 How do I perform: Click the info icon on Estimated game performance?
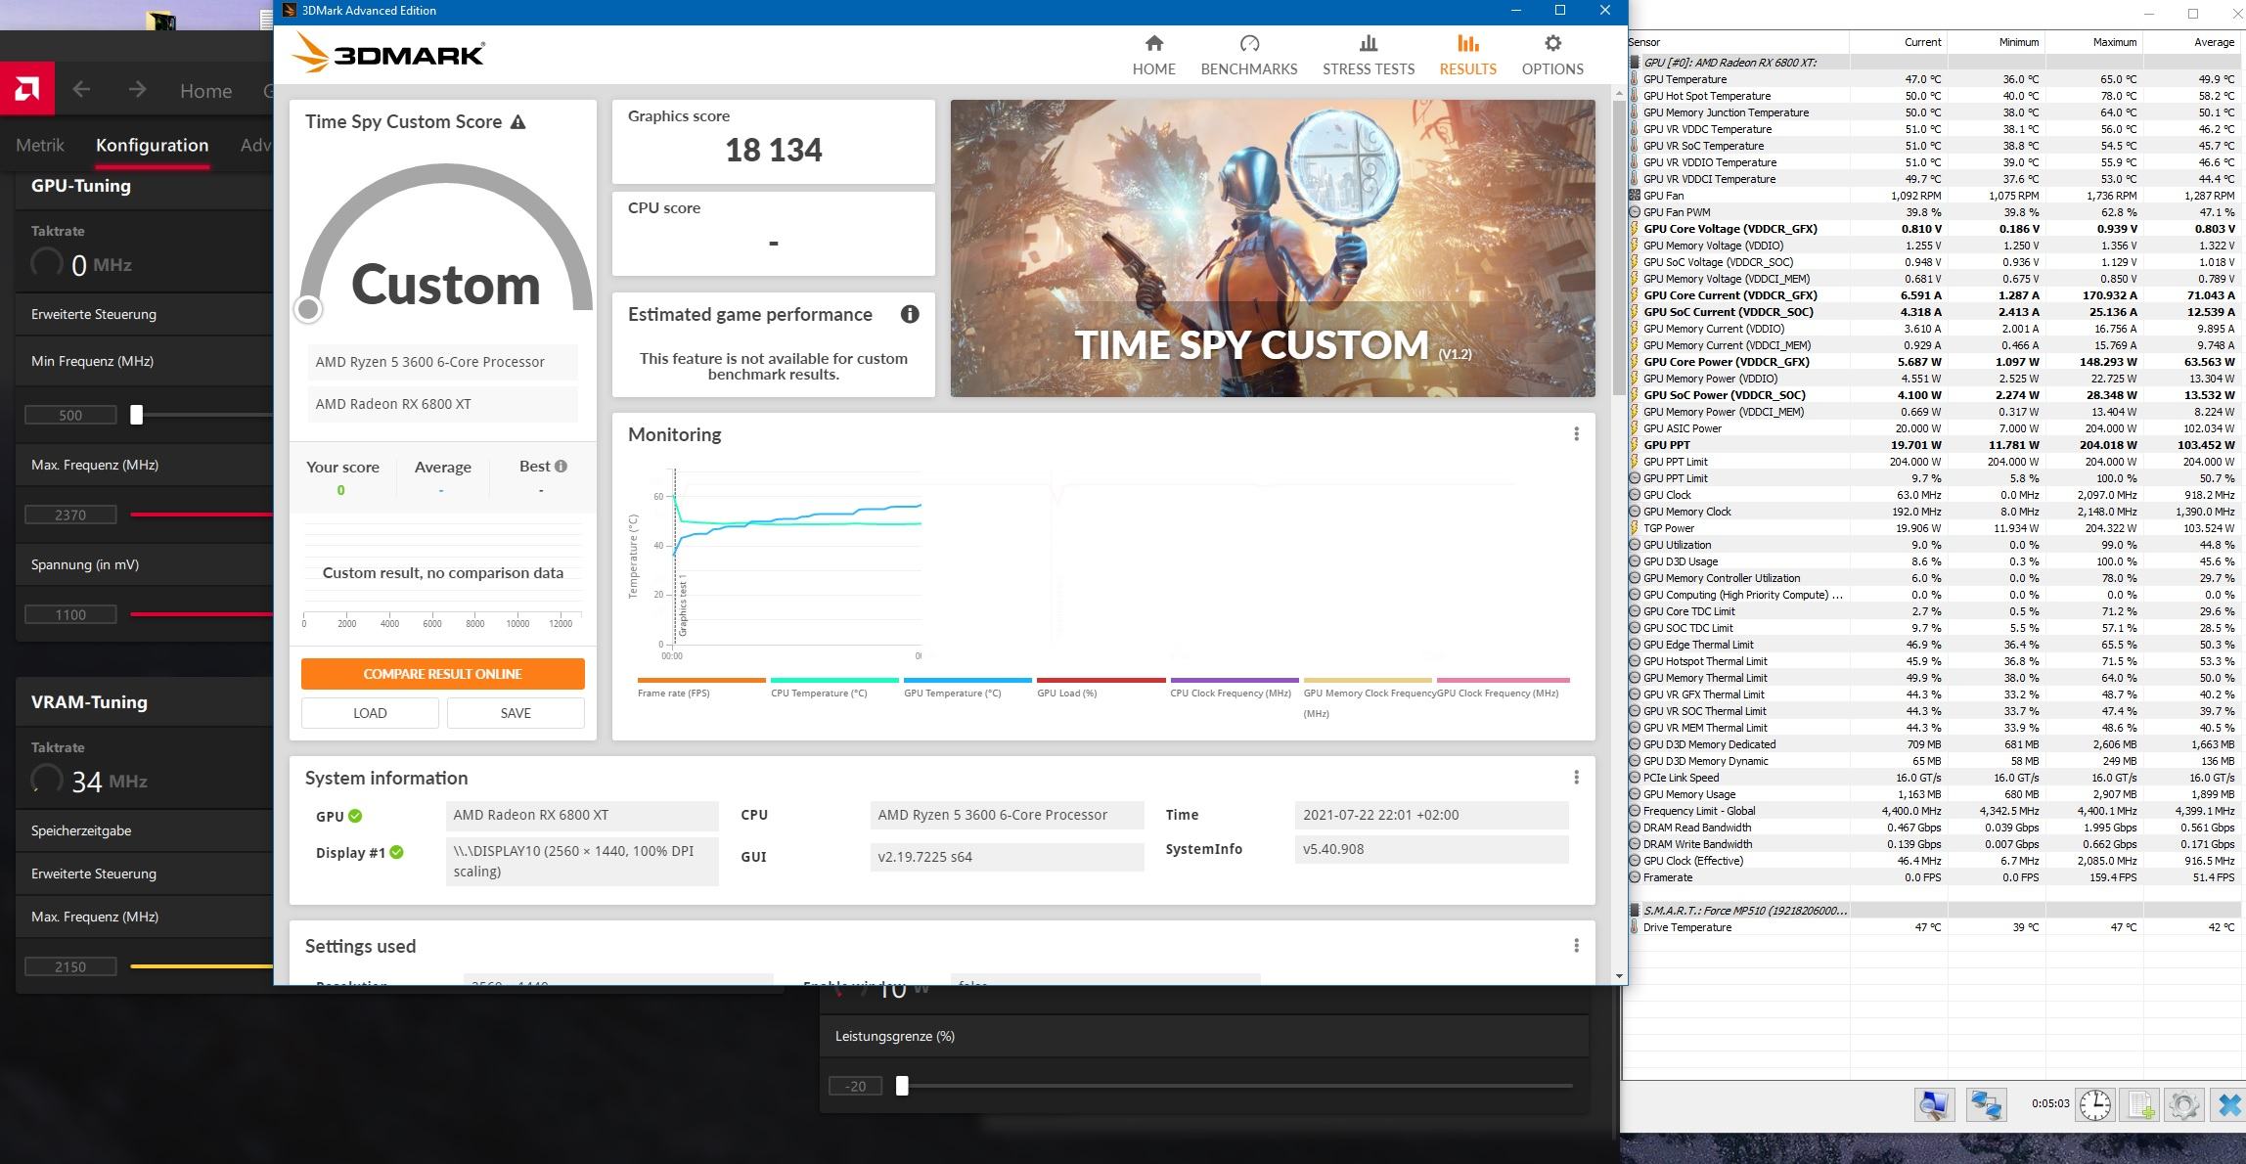pos(910,314)
